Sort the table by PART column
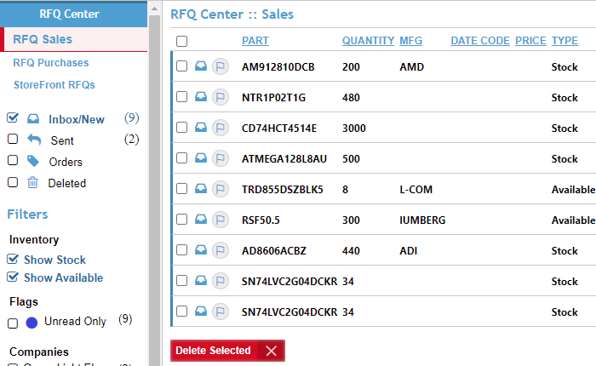The image size is (596, 366). pos(255,41)
